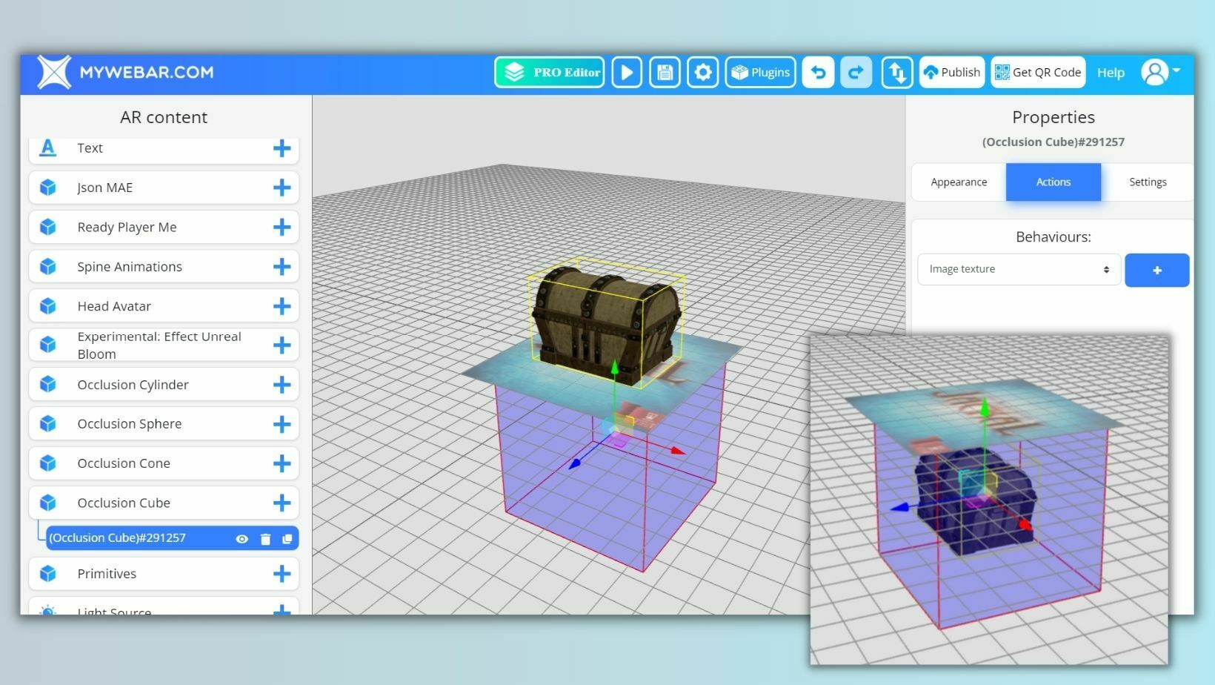Open the account menu dropdown

click(x=1159, y=72)
